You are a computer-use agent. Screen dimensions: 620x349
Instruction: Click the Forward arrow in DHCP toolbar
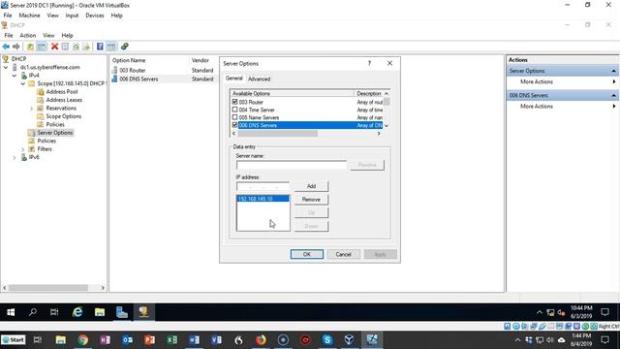15,47
